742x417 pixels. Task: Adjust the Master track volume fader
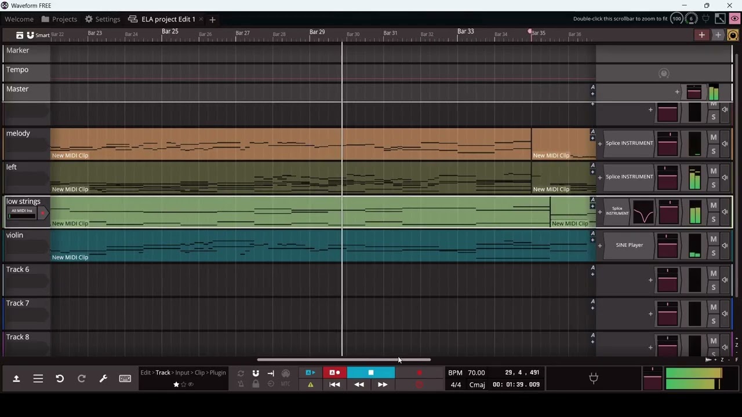694,92
